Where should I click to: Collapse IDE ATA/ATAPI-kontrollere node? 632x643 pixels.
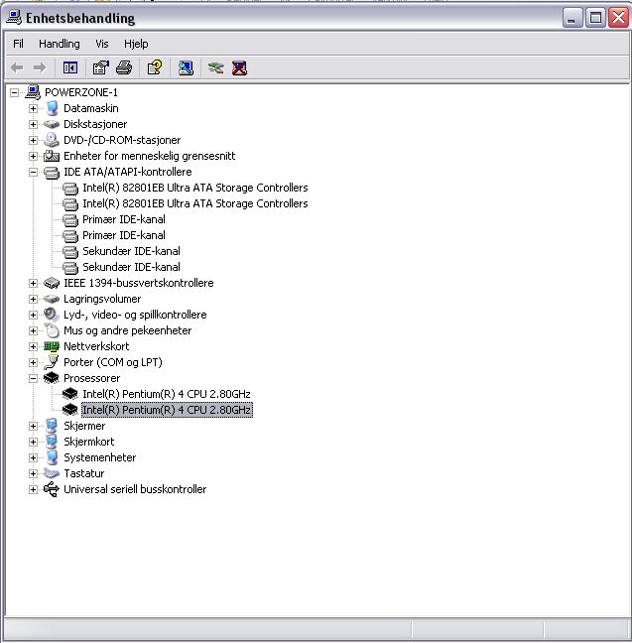coord(33,173)
